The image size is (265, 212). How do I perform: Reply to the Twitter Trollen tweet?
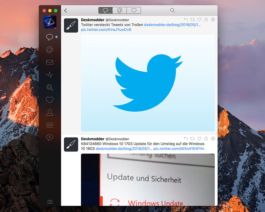186,19
